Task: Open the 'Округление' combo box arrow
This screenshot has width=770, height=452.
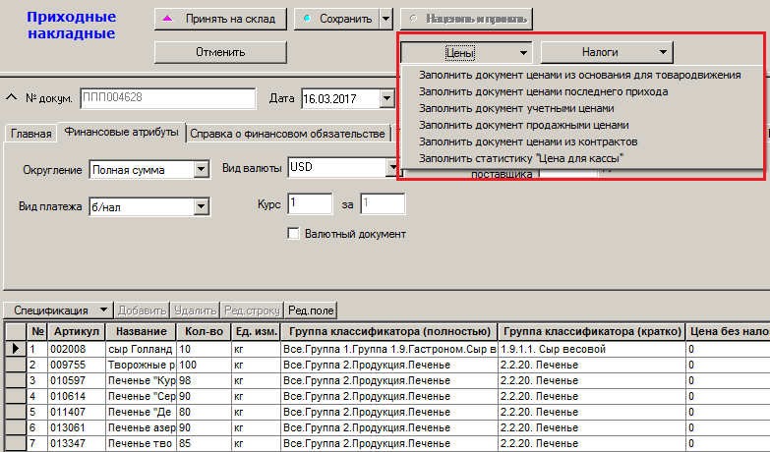Action: pos(201,170)
